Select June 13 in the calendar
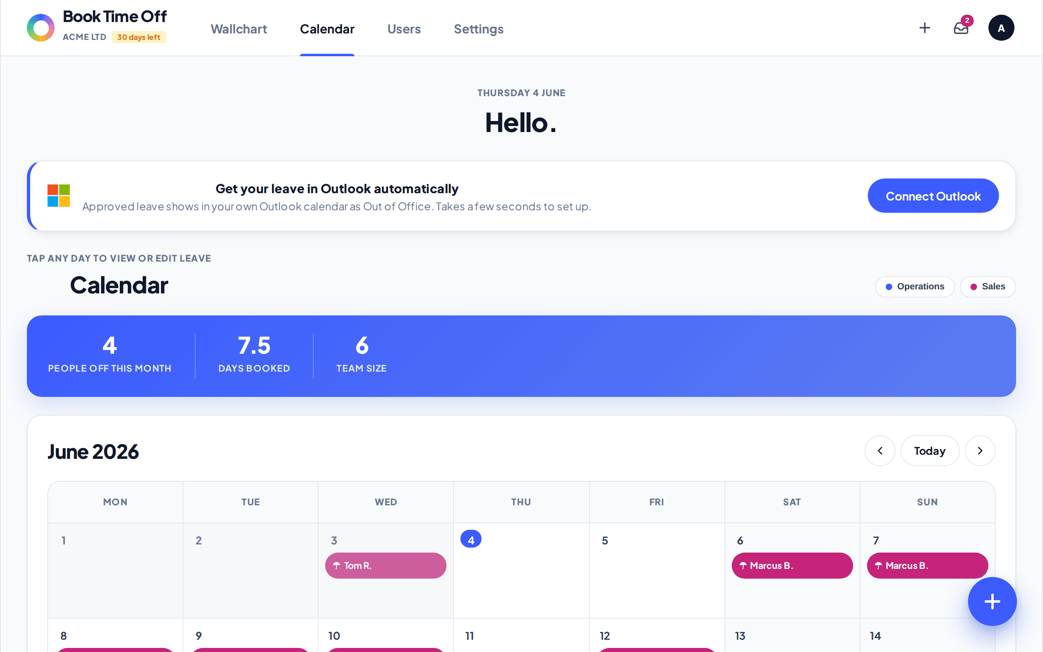The height and width of the screenshot is (652, 1043). pos(792,635)
